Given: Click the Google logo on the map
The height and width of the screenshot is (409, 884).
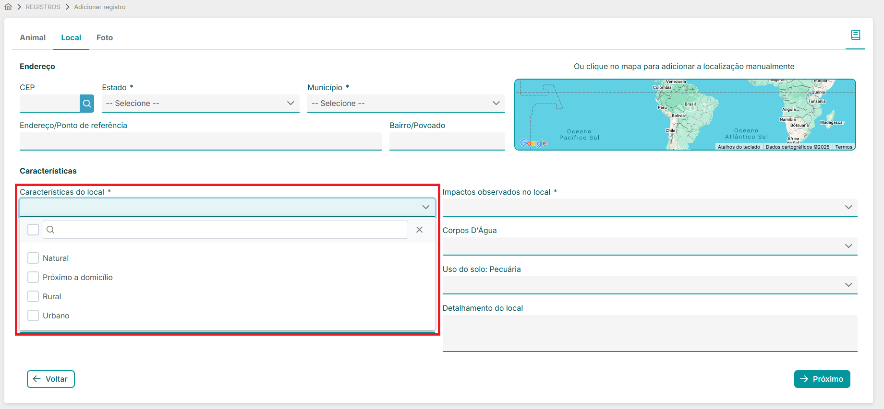Looking at the screenshot, I should [533, 143].
